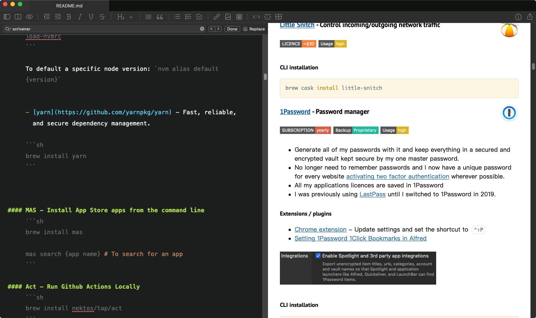Open the 1Password link in preview
This screenshot has width=536, height=318.
coord(295,112)
